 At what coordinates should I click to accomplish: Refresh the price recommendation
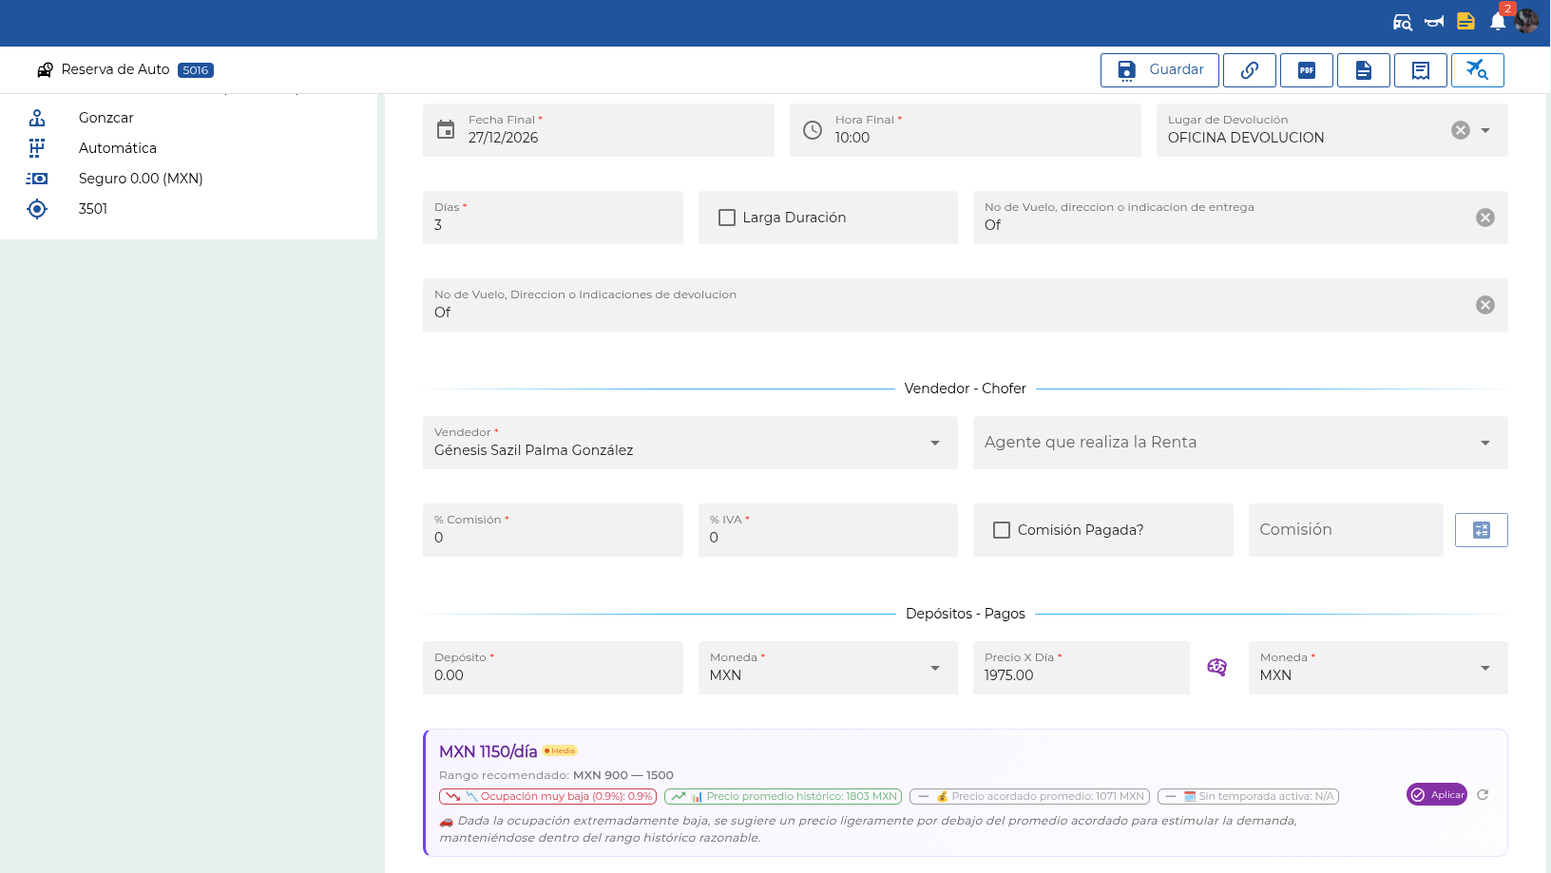1483,794
